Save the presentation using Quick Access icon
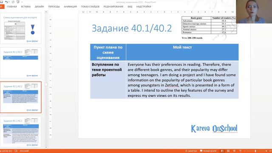Screen dimensions: 272x153 (1, 2)
